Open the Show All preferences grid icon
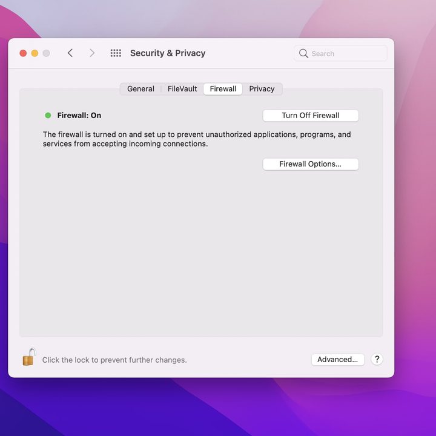The width and height of the screenshot is (436, 436). pyautogui.click(x=116, y=53)
